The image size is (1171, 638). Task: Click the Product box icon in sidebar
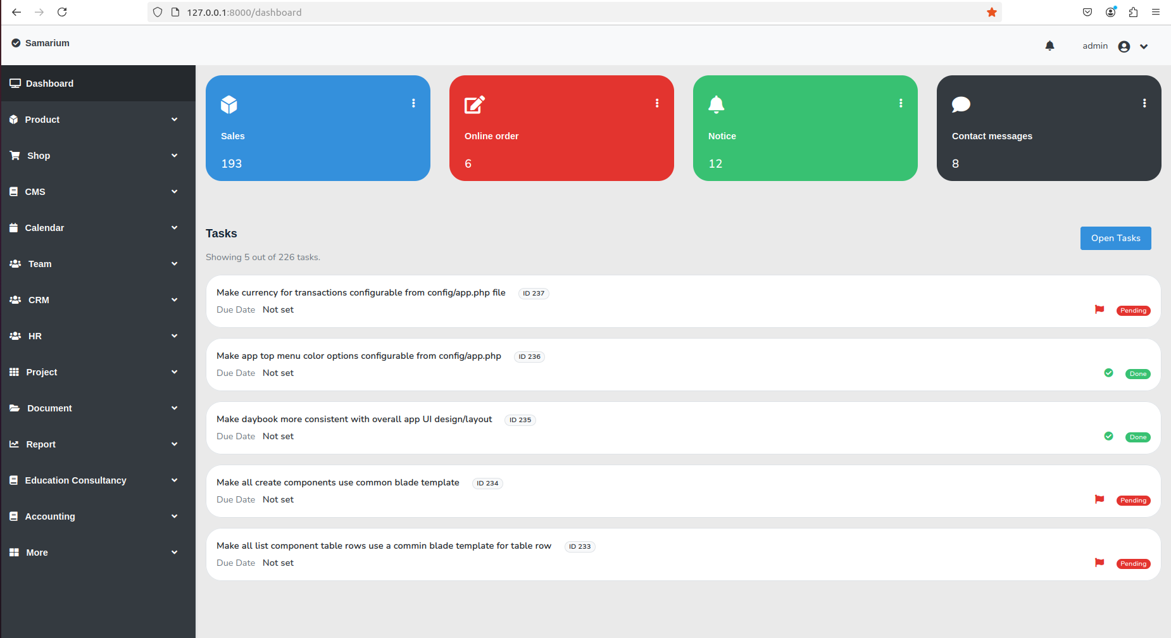(x=14, y=120)
